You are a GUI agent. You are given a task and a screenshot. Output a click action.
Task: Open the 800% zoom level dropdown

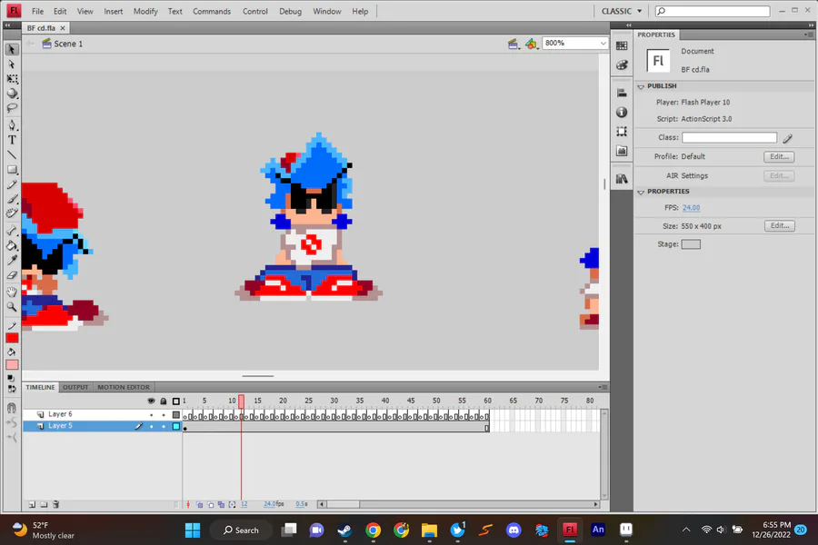(x=603, y=44)
